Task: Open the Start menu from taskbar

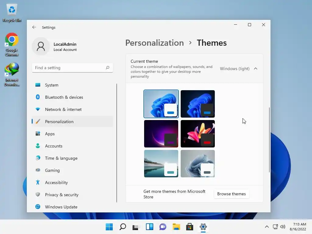Action: tap(109, 227)
